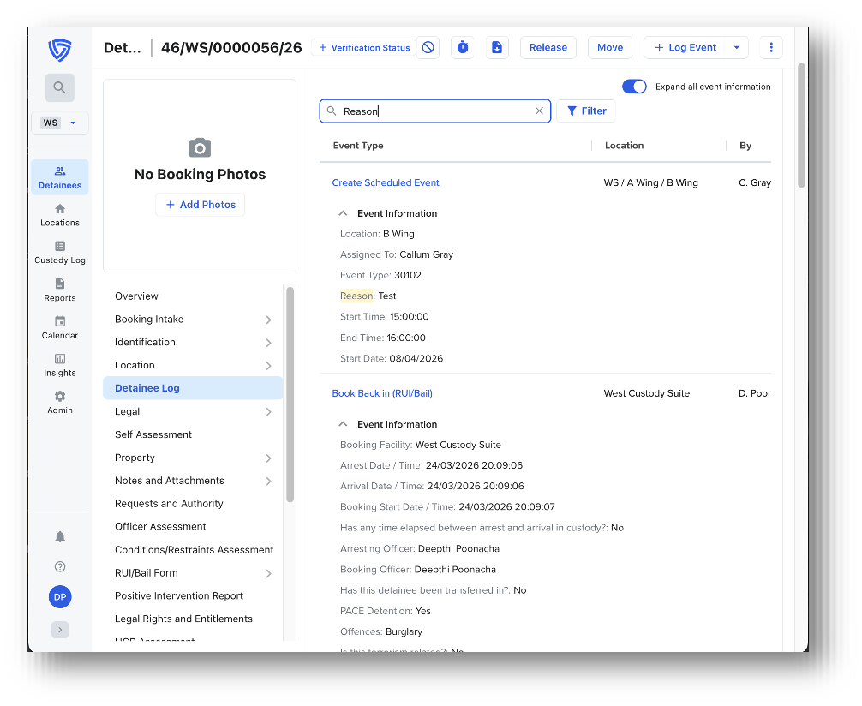
Task: Open Conditions/Restraints Assessment
Action: [194, 550]
